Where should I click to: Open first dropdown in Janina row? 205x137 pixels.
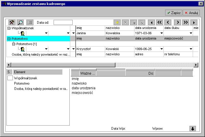[x=46, y=33]
